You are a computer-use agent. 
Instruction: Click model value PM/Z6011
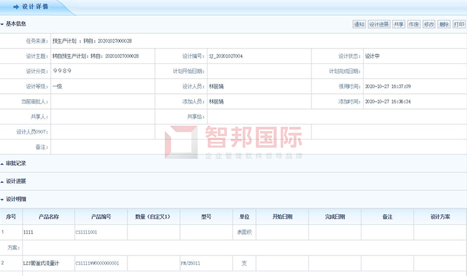(x=190, y=263)
